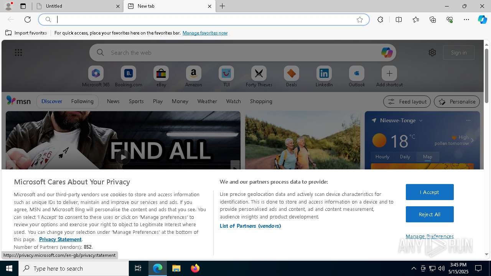
Task: Add a new shortcut tile
Action: (x=389, y=77)
